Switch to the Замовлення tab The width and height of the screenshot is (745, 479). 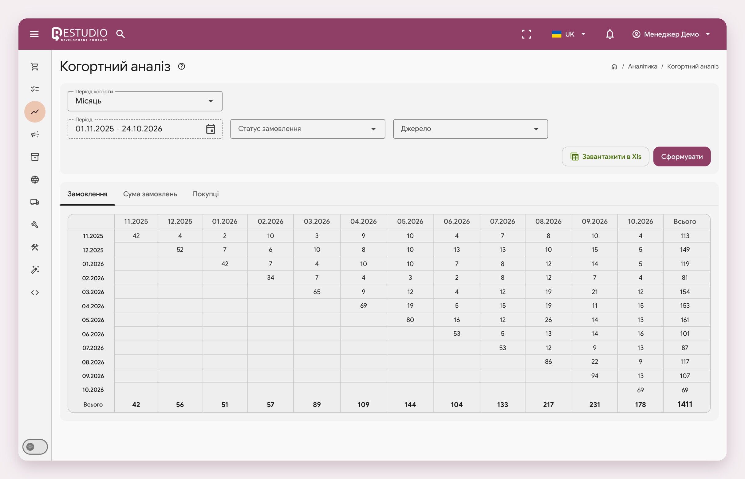[88, 194]
